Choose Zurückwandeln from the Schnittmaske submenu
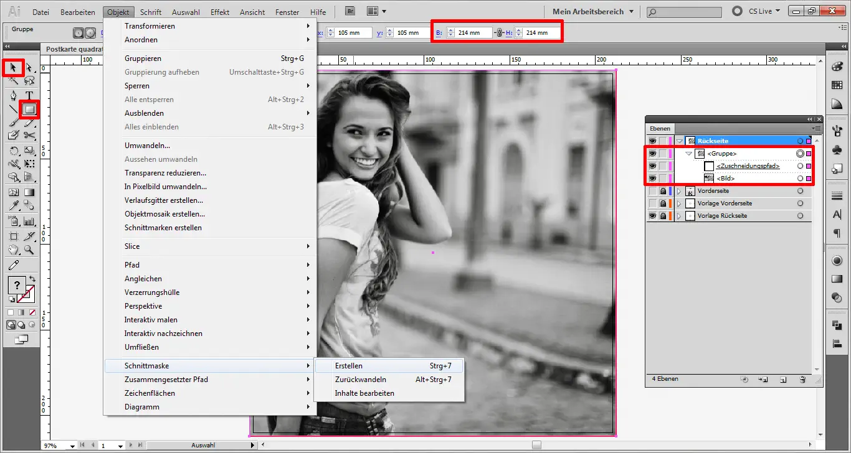The width and height of the screenshot is (851, 453). 360,380
